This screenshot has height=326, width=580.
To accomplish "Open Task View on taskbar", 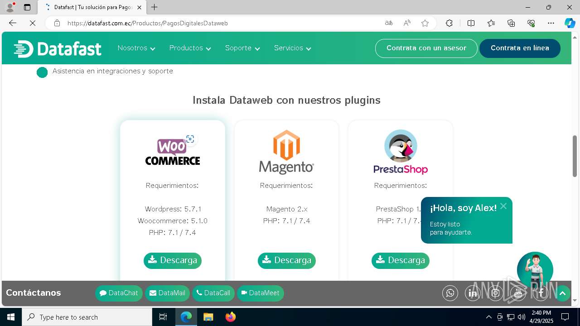I will point(163,317).
